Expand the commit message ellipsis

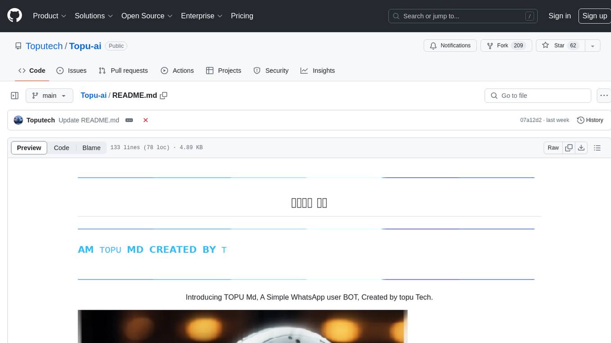click(x=129, y=120)
